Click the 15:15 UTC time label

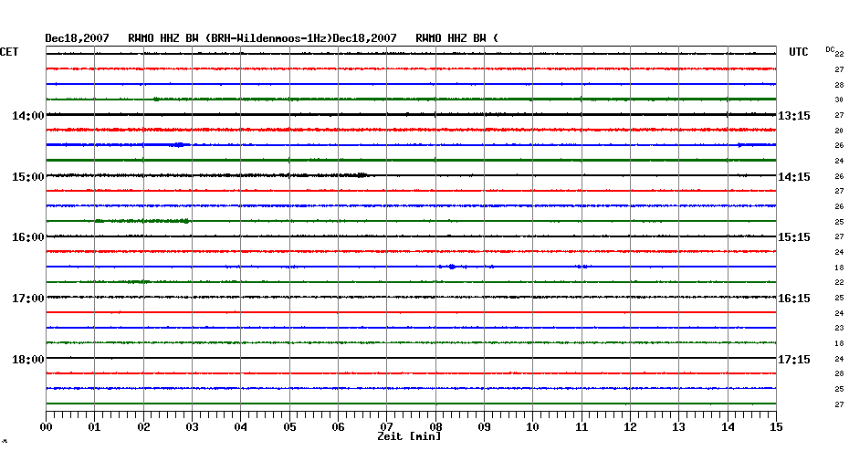coord(794,237)
